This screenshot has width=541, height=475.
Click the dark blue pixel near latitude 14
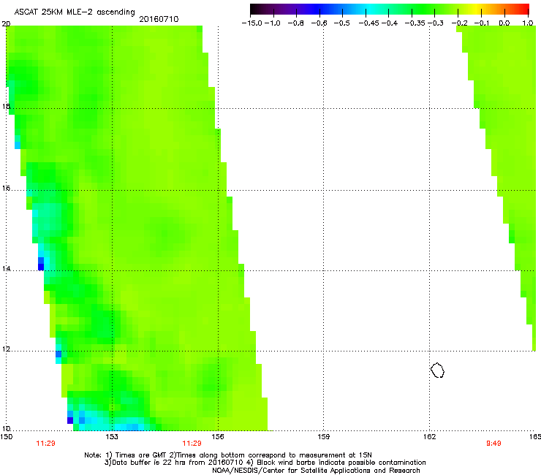(41, 267)
